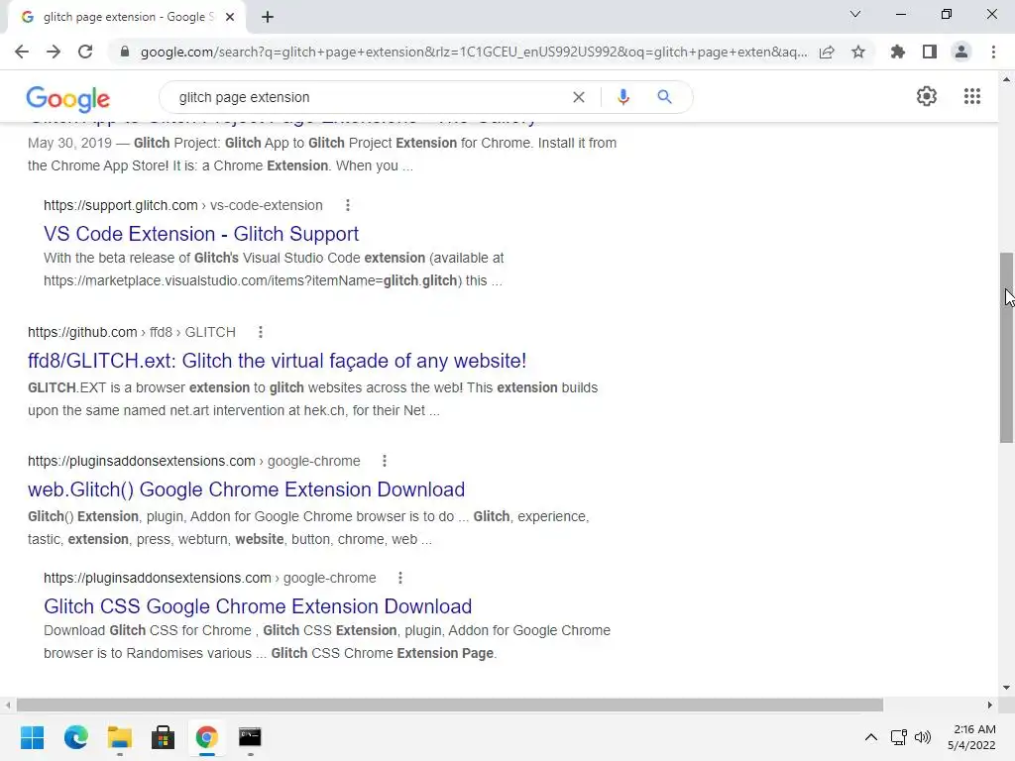This screenshot has height=761, width=1015.
Task: Click the address bar URL
Action: [474, 52]
